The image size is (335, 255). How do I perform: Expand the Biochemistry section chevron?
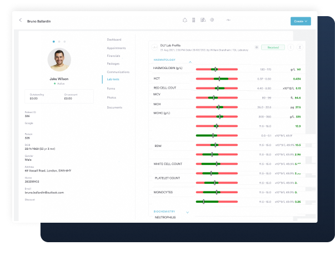188,212
